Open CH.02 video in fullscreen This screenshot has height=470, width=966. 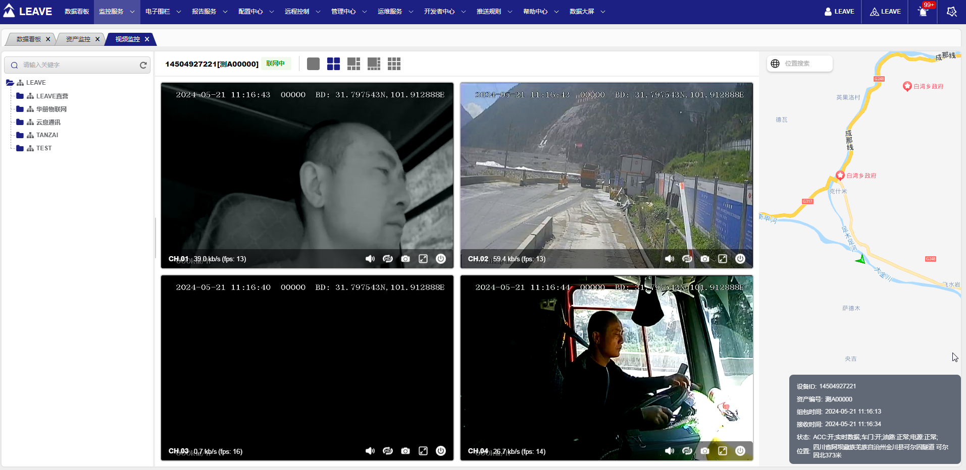[x=723, y=259]
